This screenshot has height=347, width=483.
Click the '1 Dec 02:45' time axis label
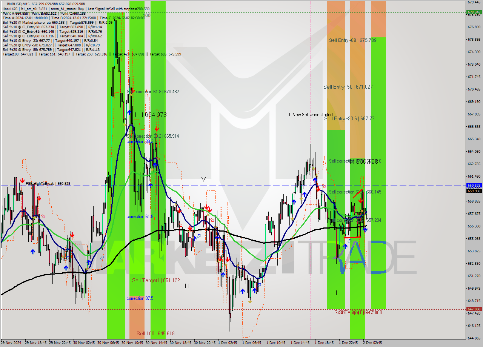pos(228,343)
